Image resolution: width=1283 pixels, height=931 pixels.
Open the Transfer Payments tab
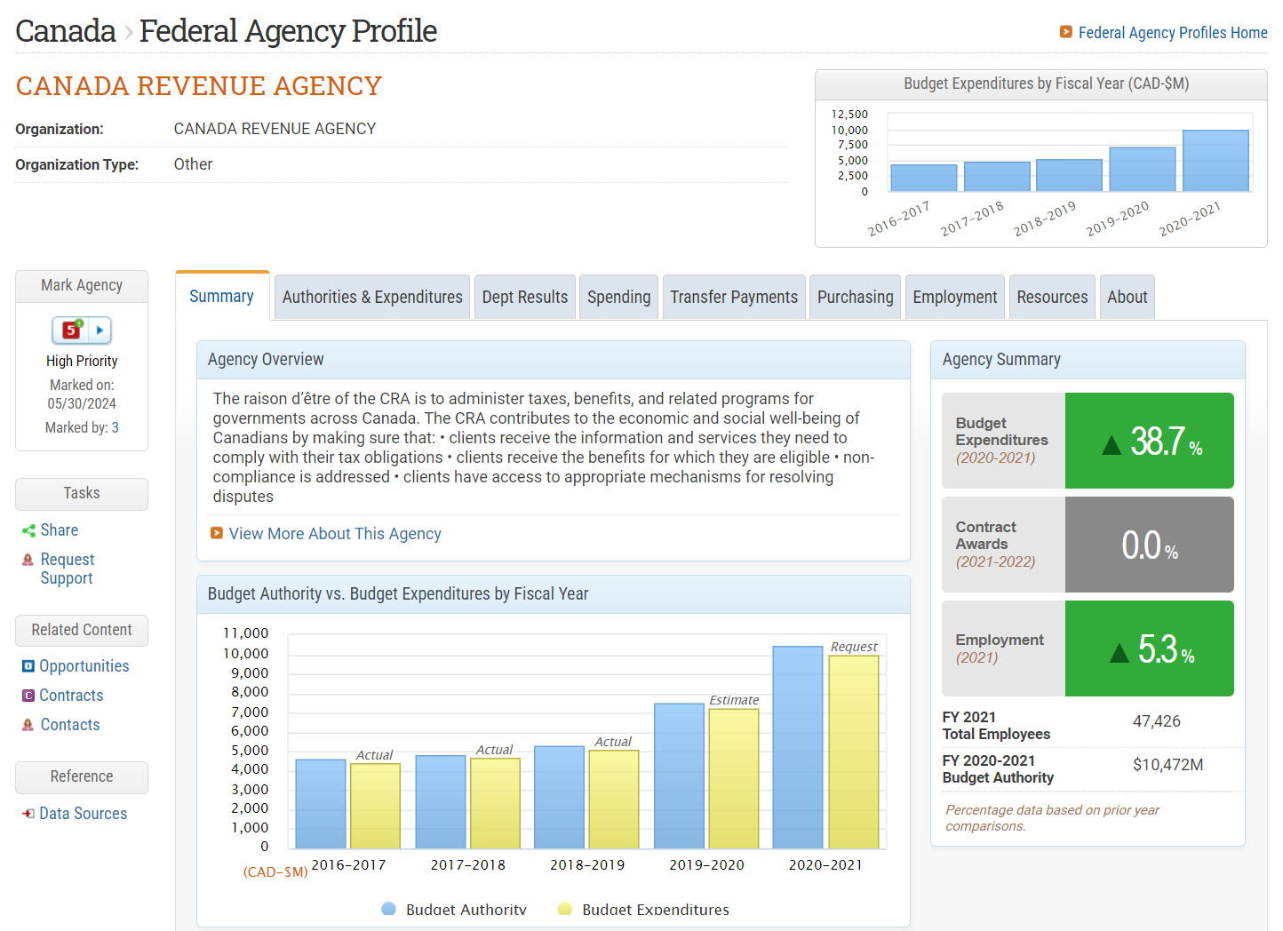point(734,298)
